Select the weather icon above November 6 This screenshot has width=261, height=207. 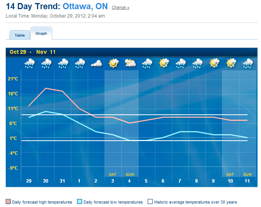click(x=164, y=63)
